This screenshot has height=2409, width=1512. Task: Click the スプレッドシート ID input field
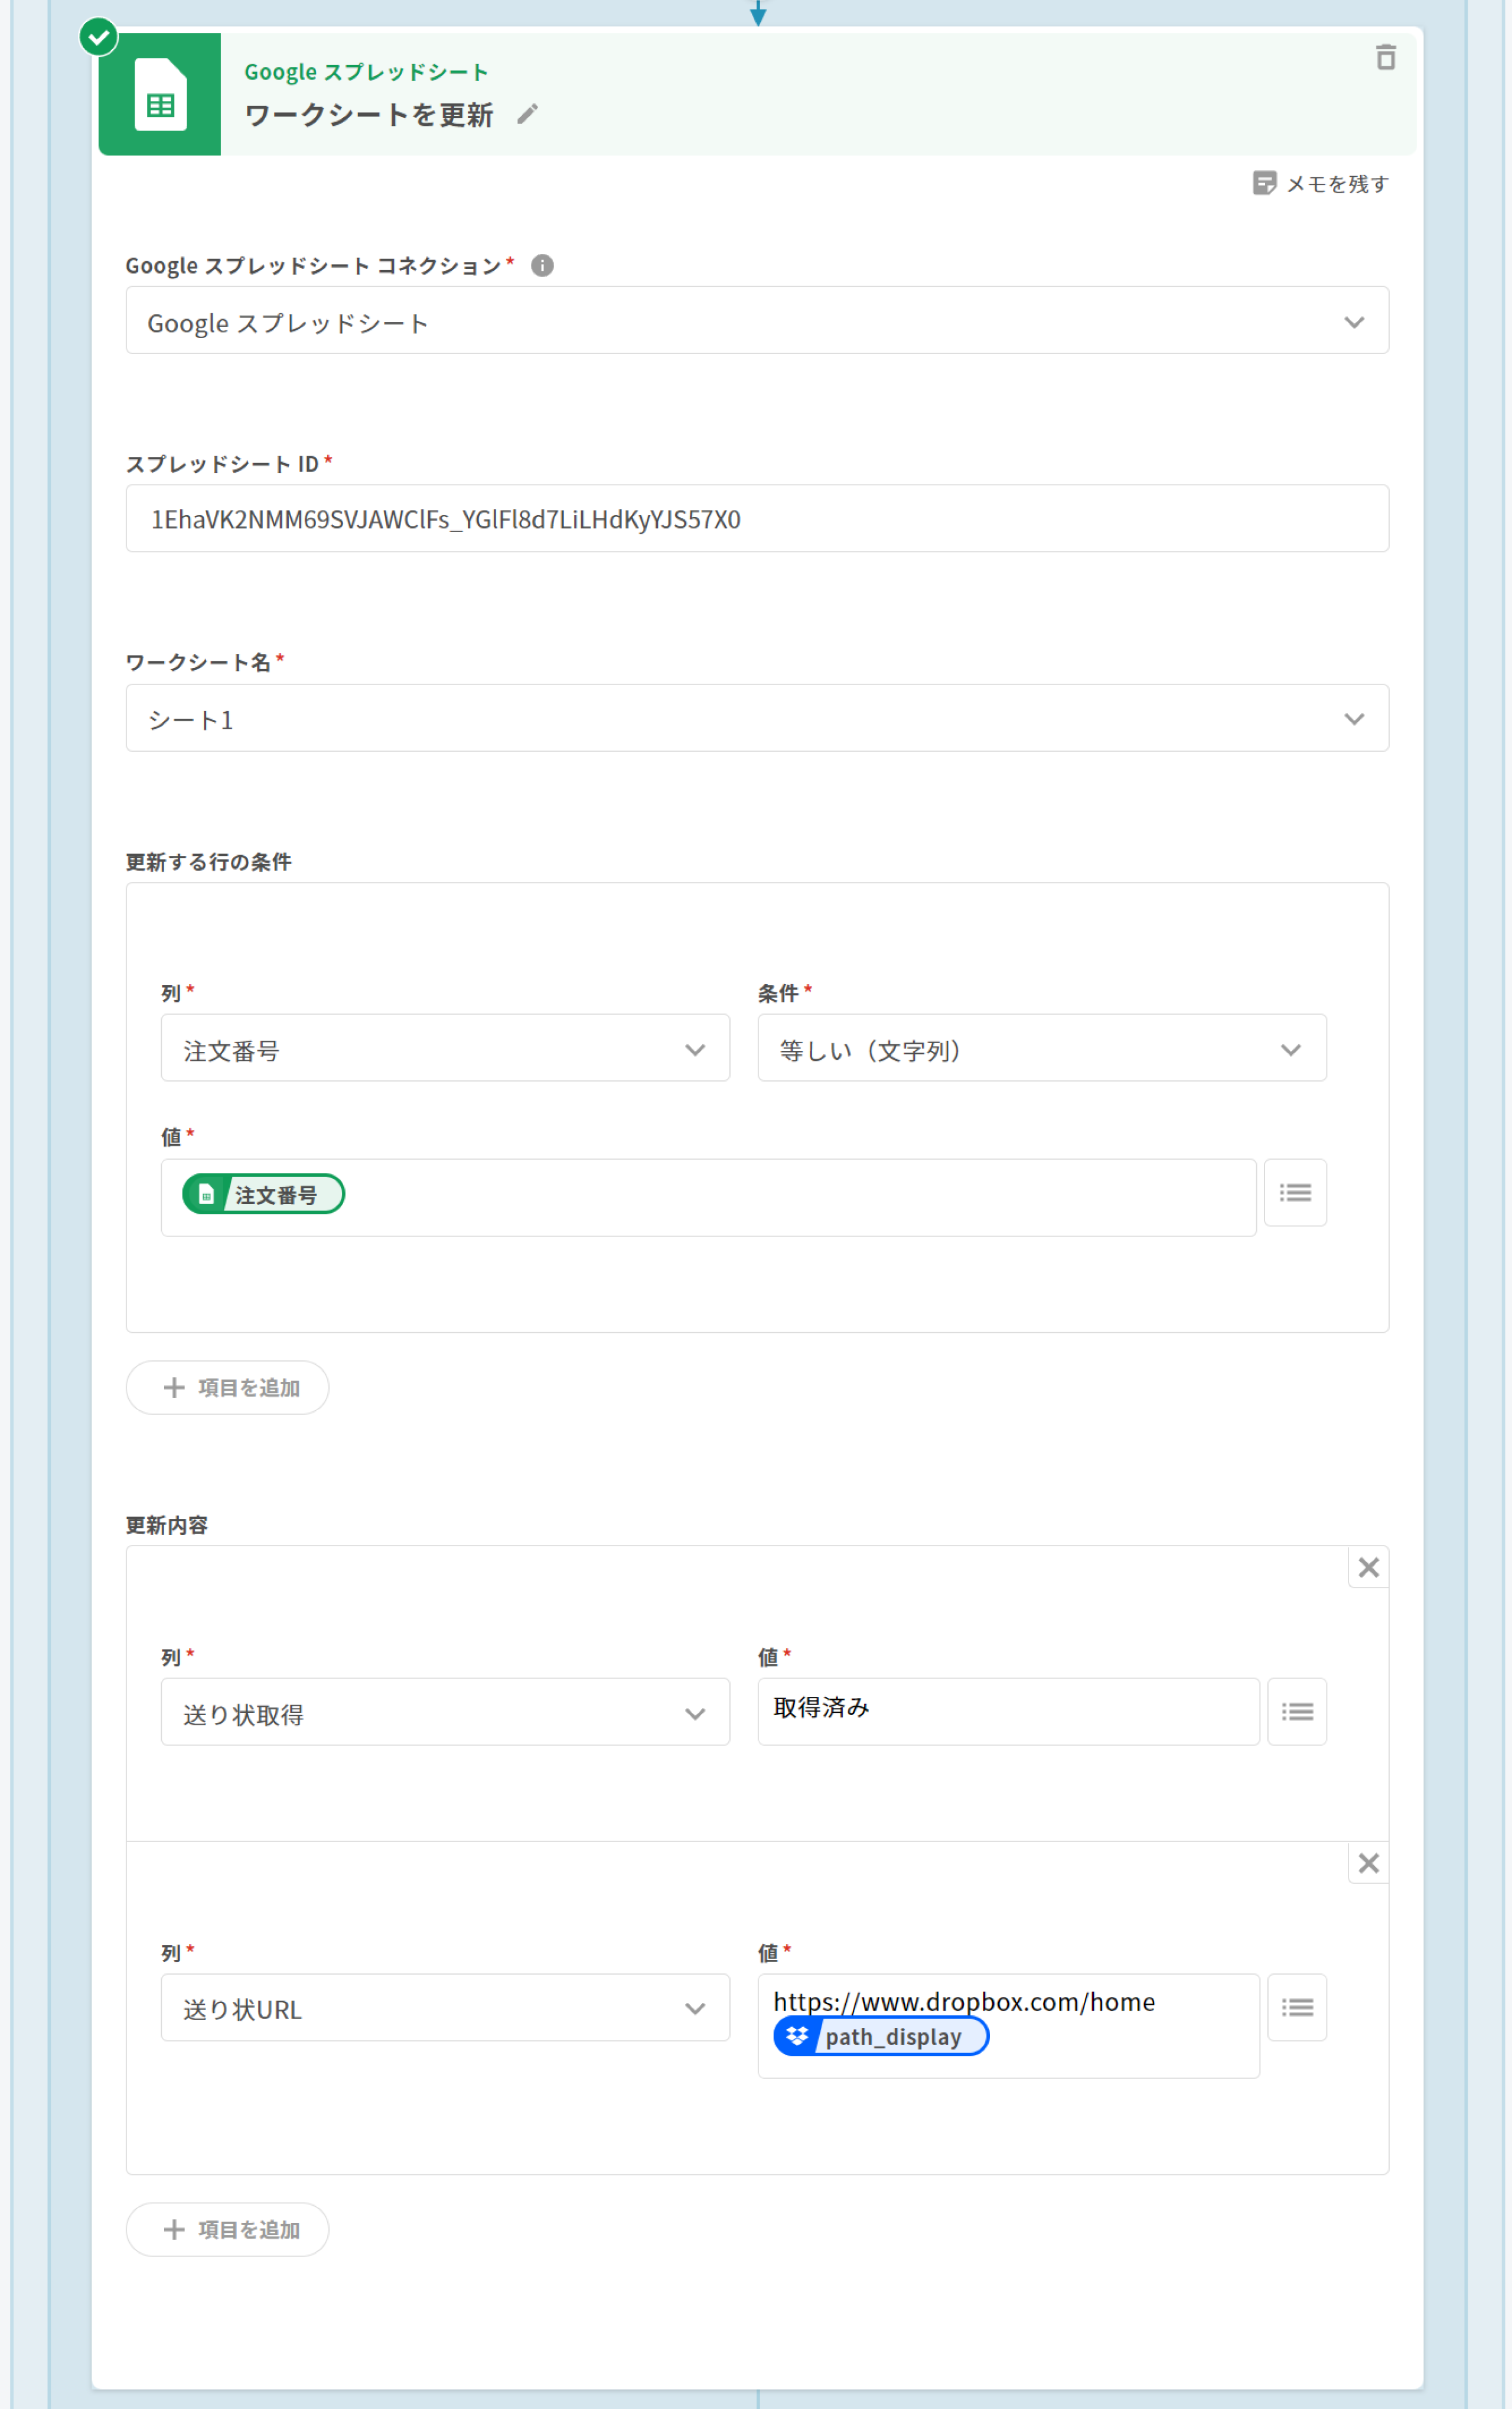click(x=756, y=520)
